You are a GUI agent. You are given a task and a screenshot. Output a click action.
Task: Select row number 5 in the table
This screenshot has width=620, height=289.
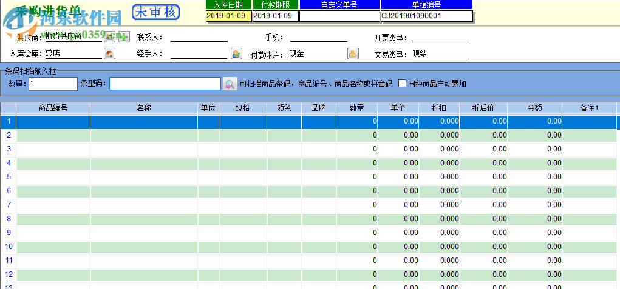(9, 178)
